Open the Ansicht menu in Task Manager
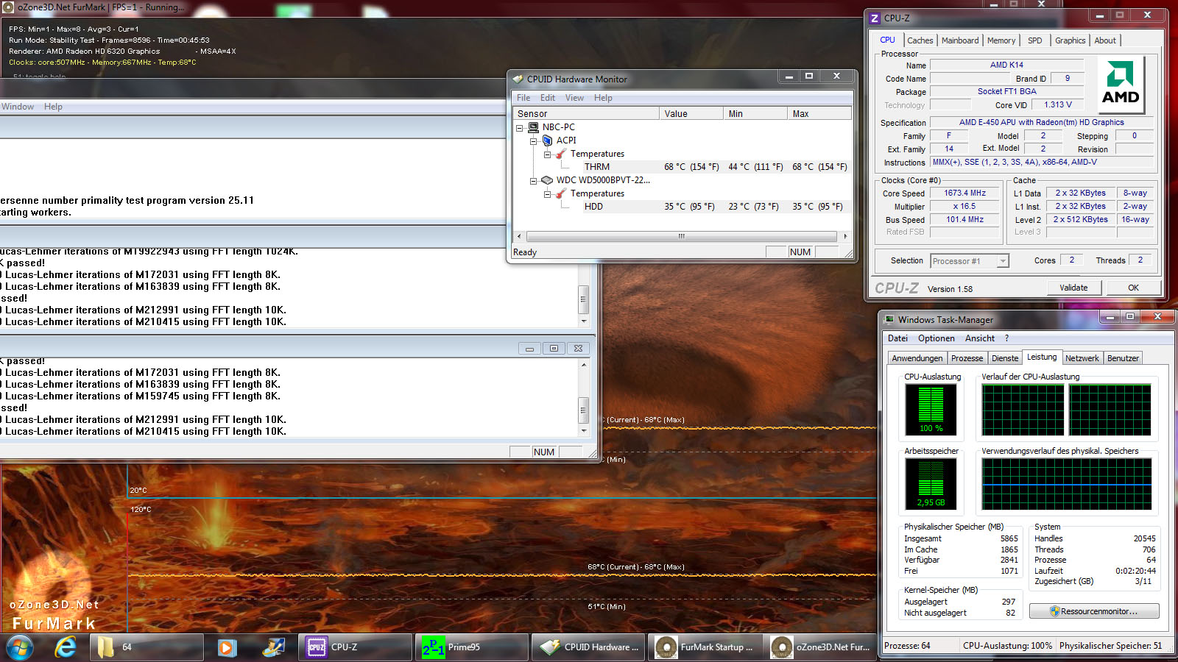The image size is (1178, 662). 980,338
